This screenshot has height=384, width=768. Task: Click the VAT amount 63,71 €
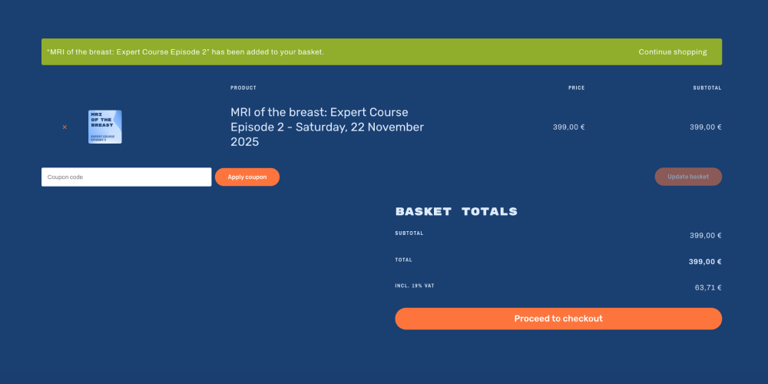708,288
